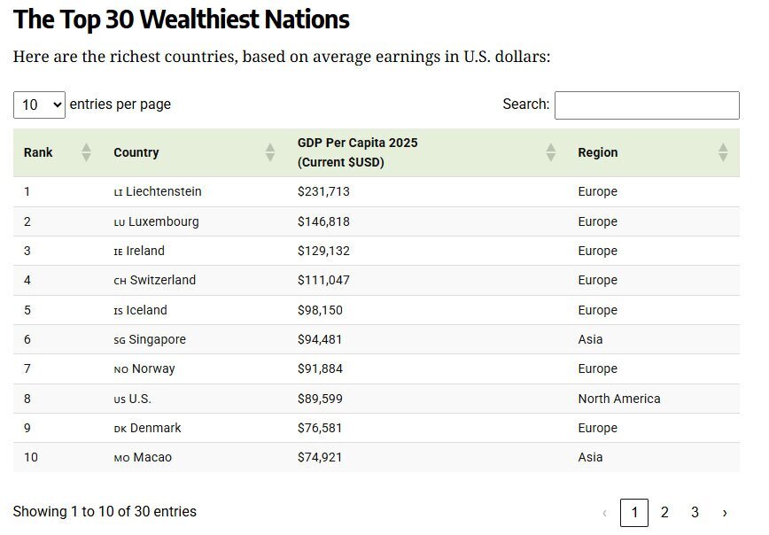Image resolution: width=769 pixels, height=535 pixels.
Task: Click the Region column header label
Action: pyautogui.click(x=598, y=152)
